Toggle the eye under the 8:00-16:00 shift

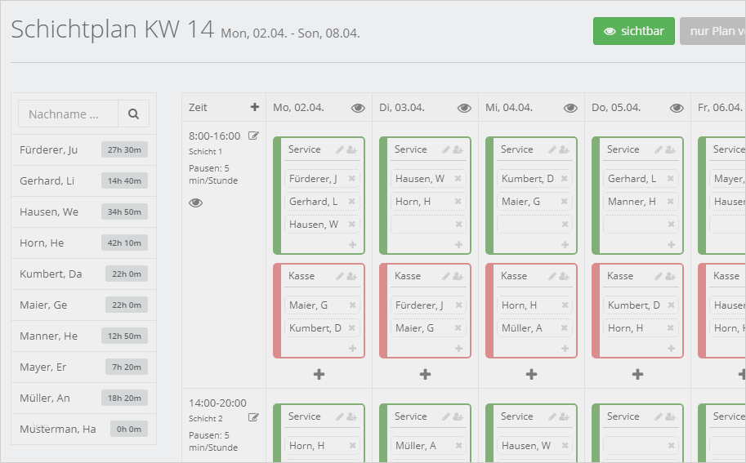195,203
